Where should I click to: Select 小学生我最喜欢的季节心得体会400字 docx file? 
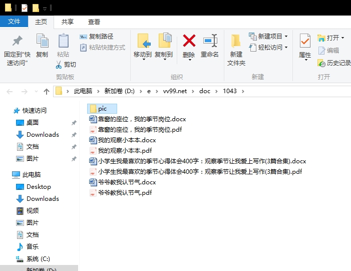pos(198,161)
